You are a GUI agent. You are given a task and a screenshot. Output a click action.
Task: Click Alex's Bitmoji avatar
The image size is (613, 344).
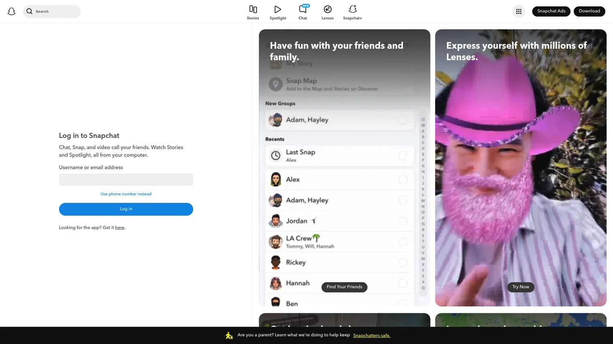pos(276,179)
